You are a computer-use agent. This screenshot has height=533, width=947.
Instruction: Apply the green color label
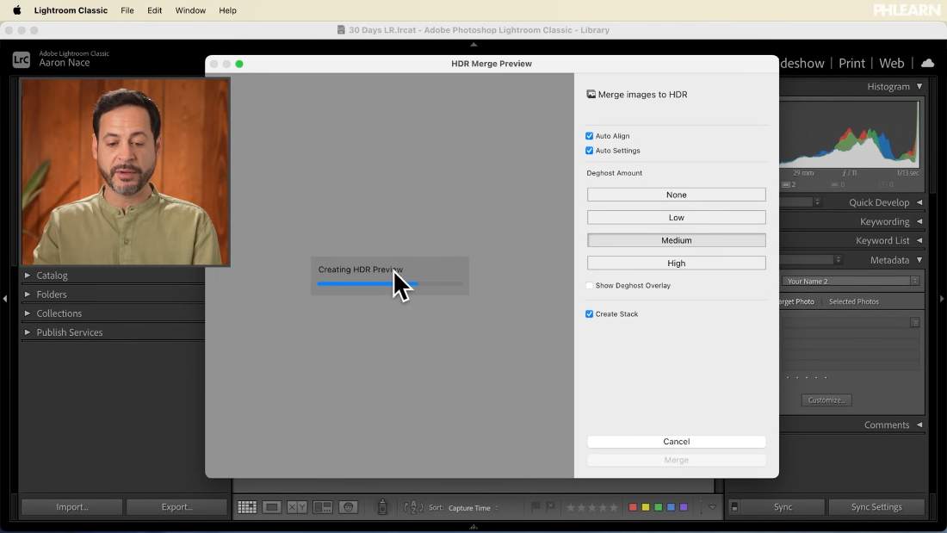(x=659, y=507)
